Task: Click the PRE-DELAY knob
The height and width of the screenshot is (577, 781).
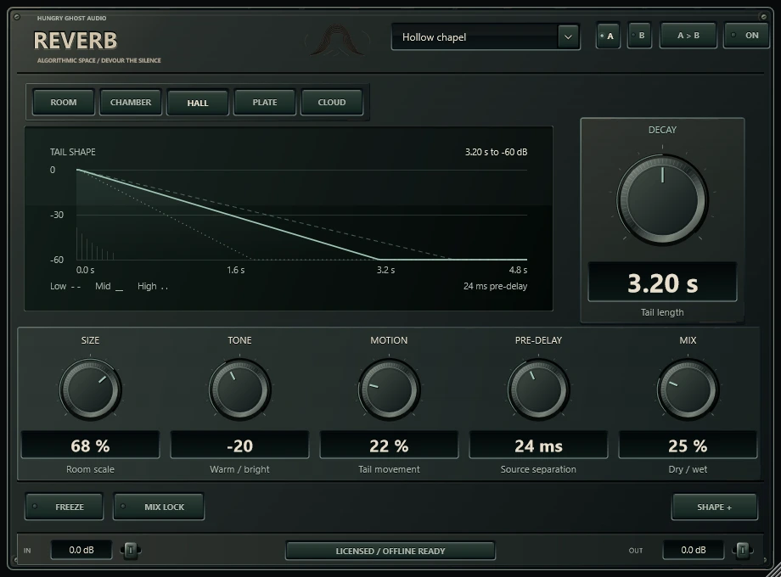Action: [538, 389]
